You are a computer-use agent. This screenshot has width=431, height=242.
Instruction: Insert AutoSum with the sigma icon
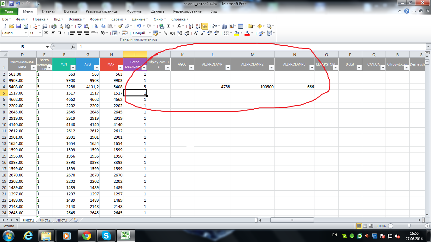pyautogui.click(x=168, y=26)
